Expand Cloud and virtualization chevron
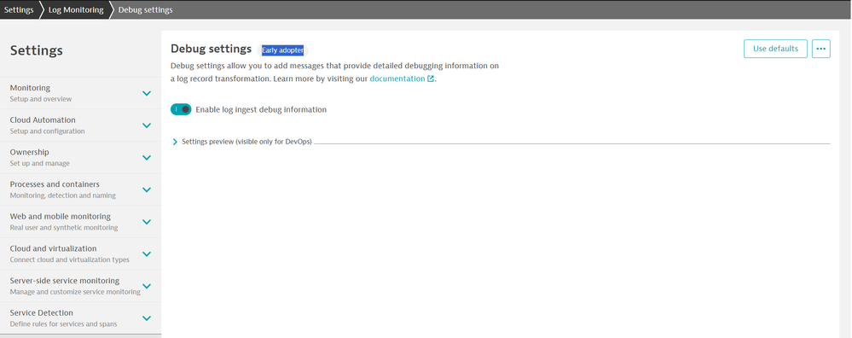The height and width of the screenshot is (338, 852). [x=146, y=253]
